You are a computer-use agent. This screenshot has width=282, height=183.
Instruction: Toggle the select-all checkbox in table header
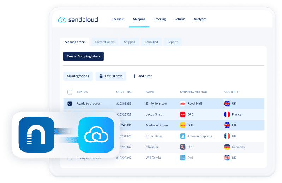[70, 92]
